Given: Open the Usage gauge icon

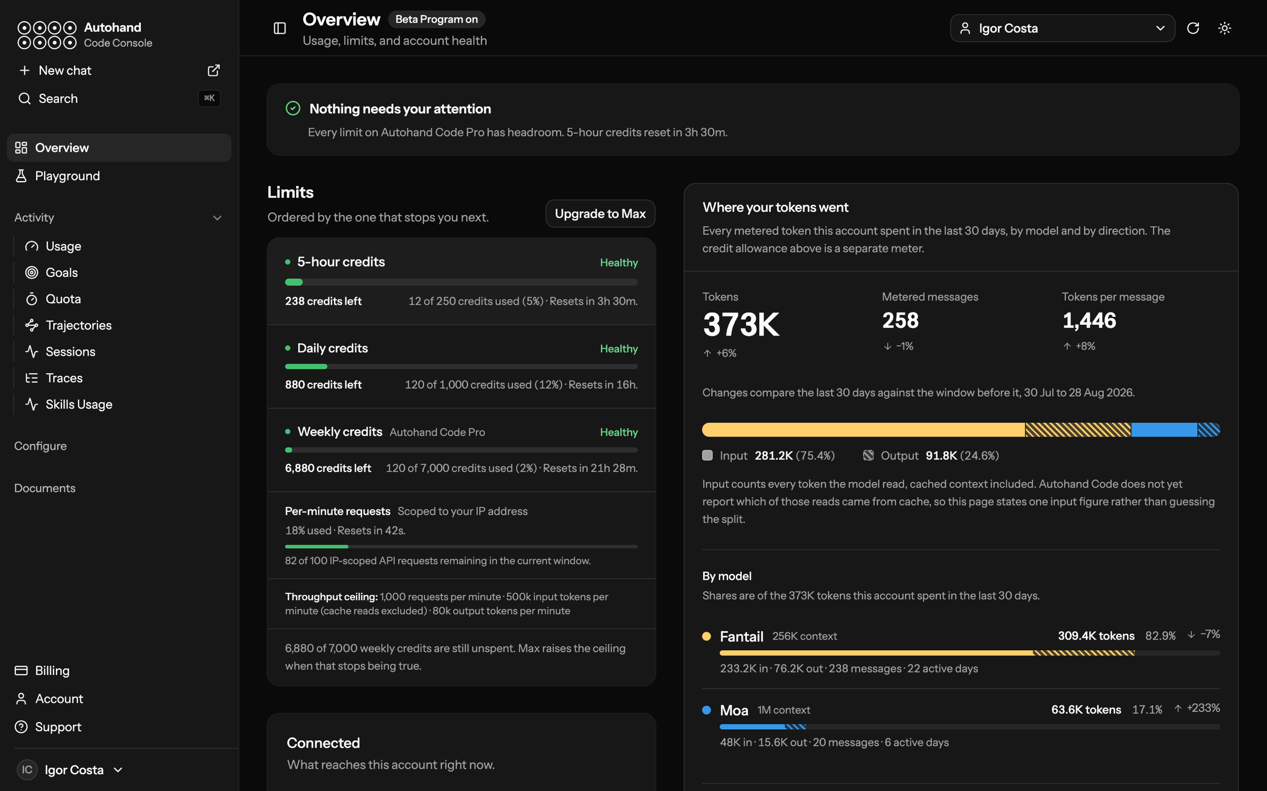Looking at the screenshot, I should (x=32, y=246).
